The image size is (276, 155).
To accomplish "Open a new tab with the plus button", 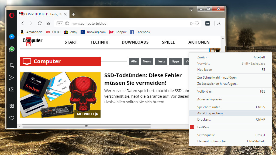I will (73, 14).
